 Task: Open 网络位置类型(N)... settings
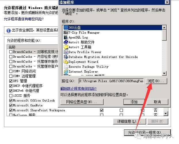click(x=82, y=102)
